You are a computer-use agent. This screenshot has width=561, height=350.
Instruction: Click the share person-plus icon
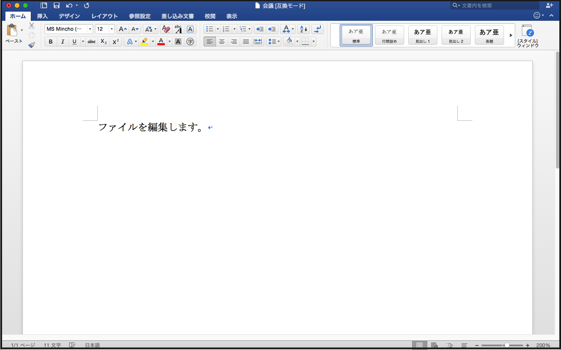point(549,5)
